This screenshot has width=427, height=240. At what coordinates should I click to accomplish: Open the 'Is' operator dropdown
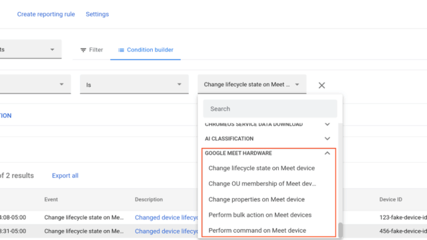tap(134, 85)
